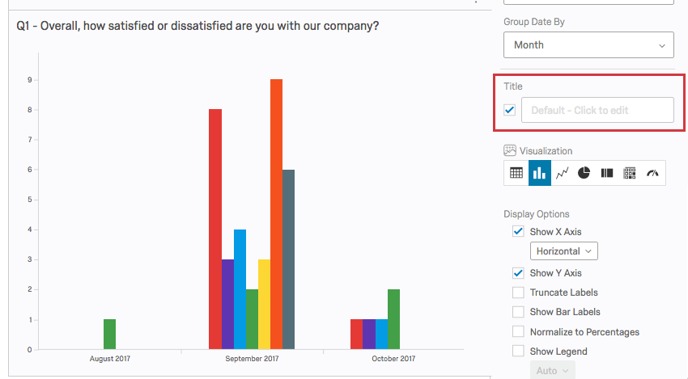This screenshot has height=379, width=688.
Task: Select the table visualization icon
Action: click(516, 173)
